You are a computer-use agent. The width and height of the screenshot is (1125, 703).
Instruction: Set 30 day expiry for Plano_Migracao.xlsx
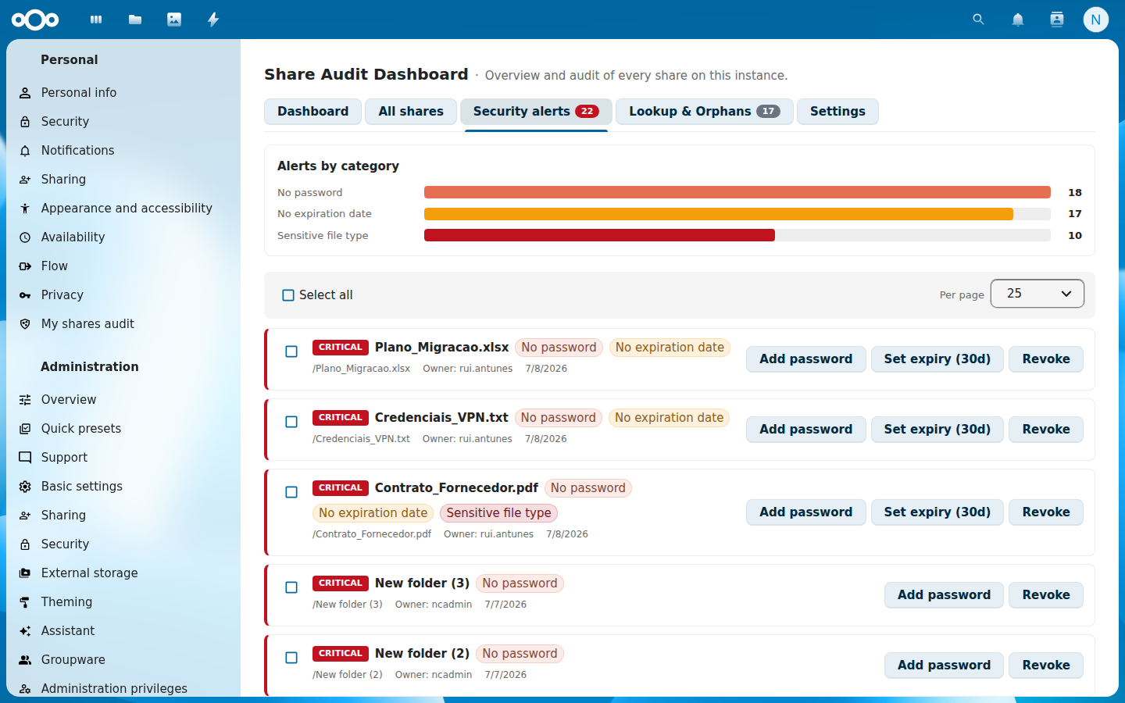pyautogui.click(x=937, y=359)
